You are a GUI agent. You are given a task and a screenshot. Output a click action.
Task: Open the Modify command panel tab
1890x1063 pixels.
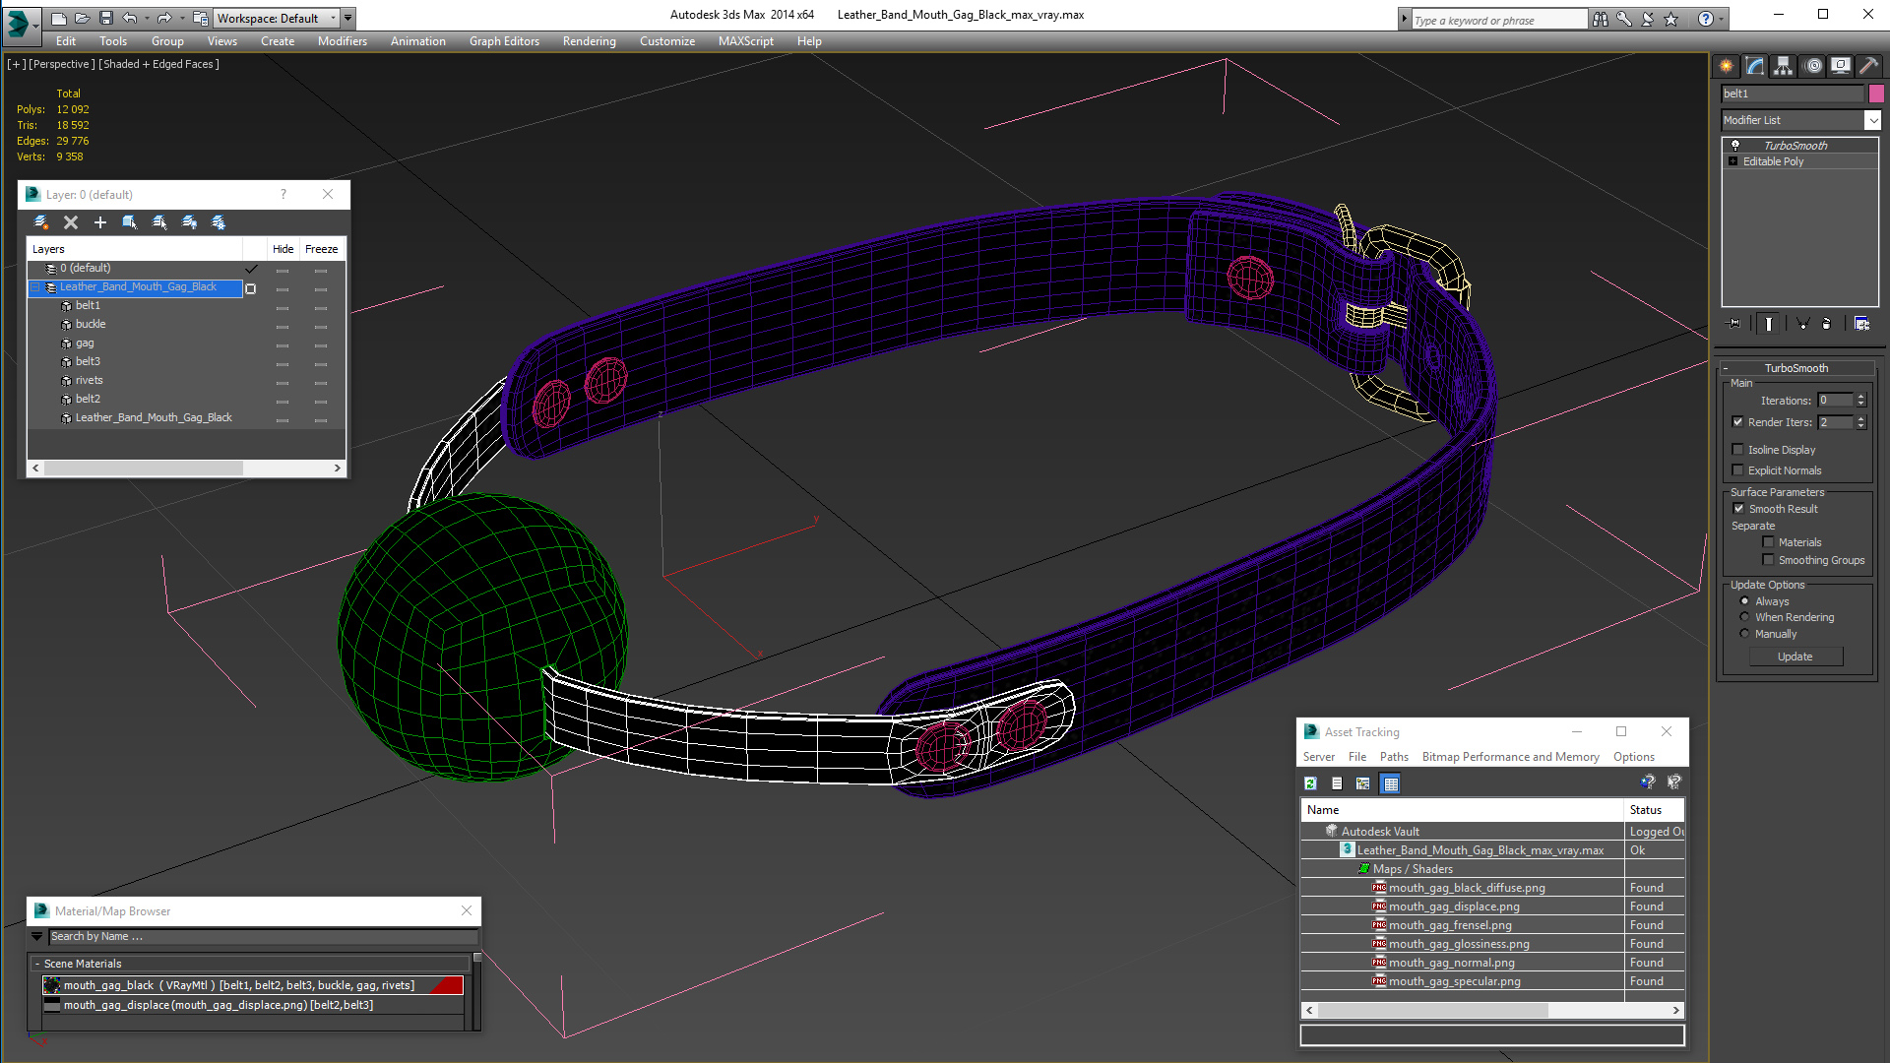[x=1755, y=66]
